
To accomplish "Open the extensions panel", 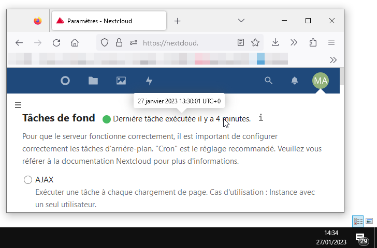I will (313, 43).
